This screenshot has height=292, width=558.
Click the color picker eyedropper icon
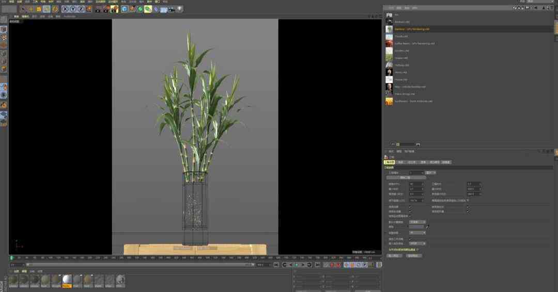tap(427, 226)
